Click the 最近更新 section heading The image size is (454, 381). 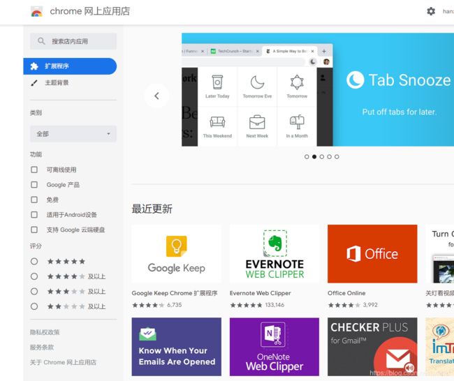152,209
